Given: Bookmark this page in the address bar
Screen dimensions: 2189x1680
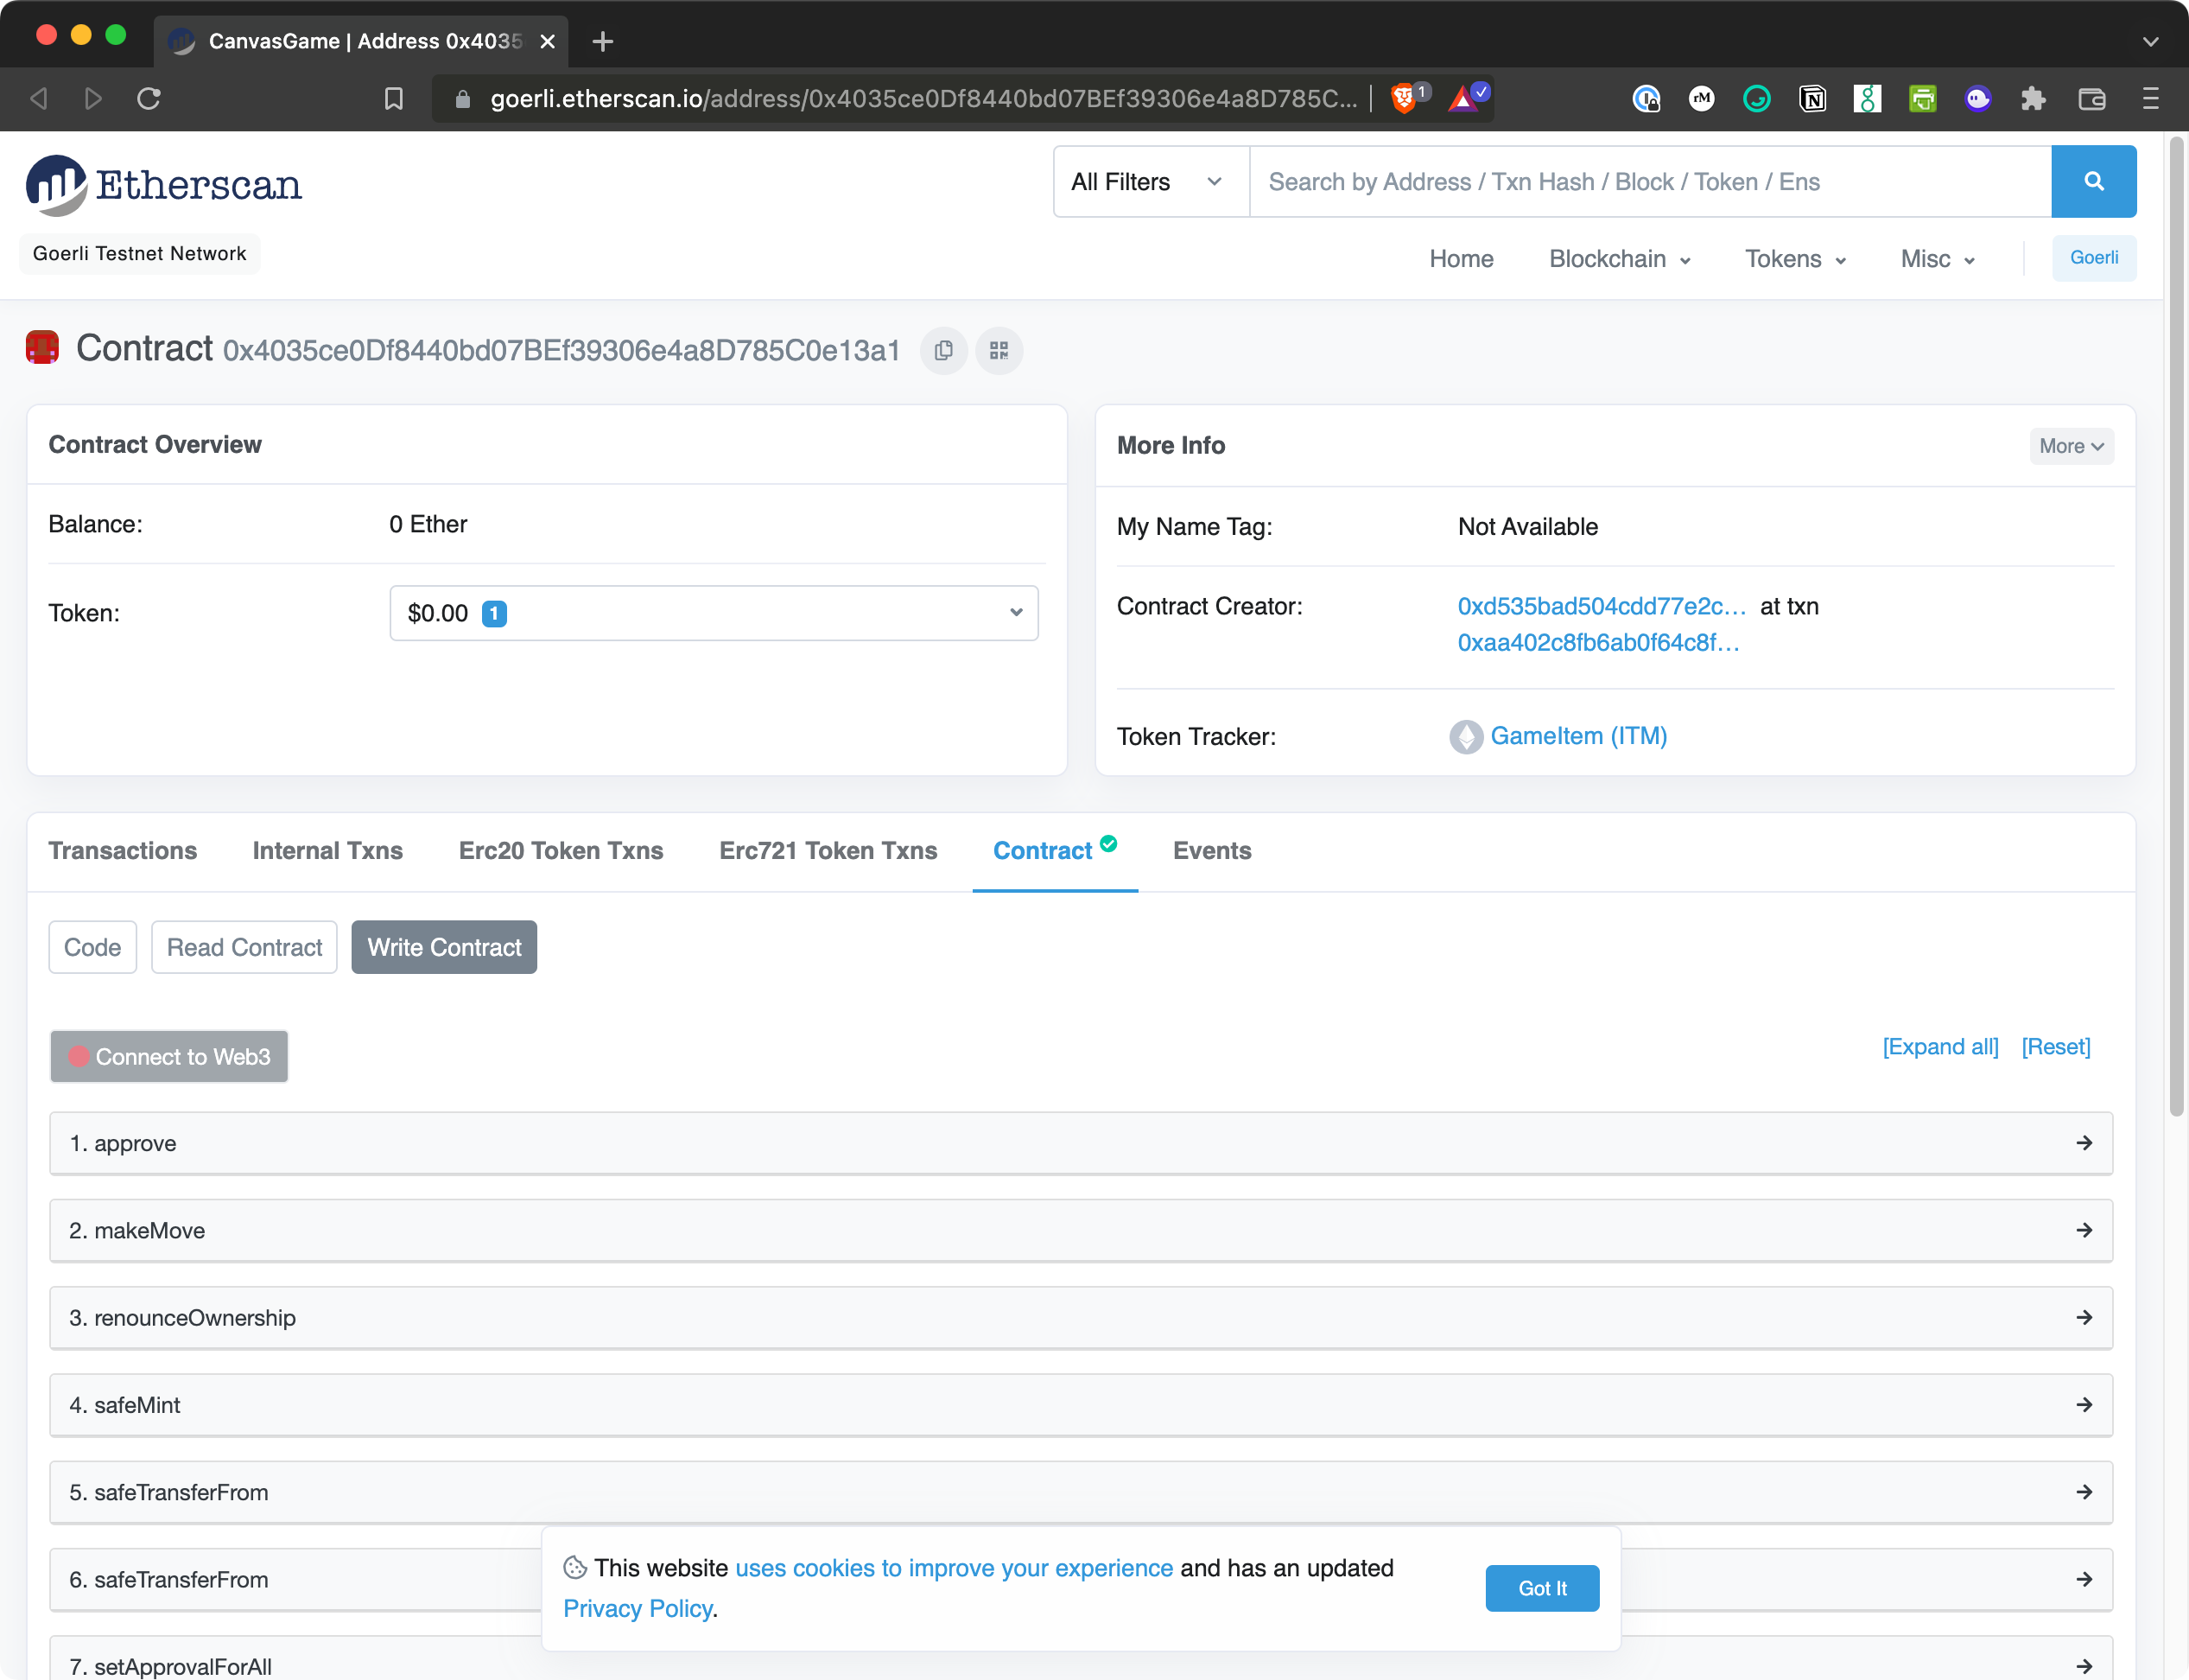Looking at the screenshot, I should click(x=394, y=98).
